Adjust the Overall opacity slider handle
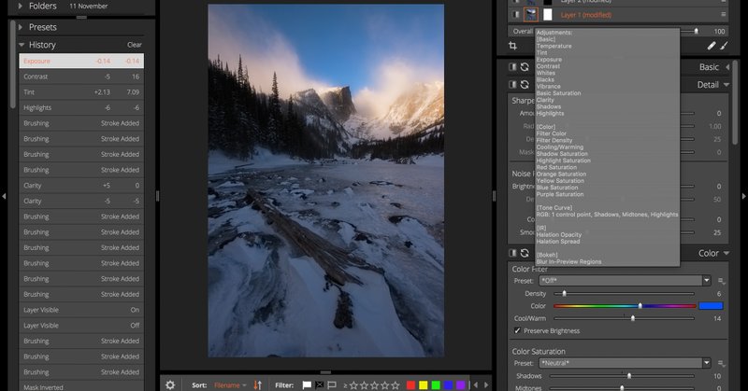The width and height of the screenshot is (748, 391). (x=696, y=31)
